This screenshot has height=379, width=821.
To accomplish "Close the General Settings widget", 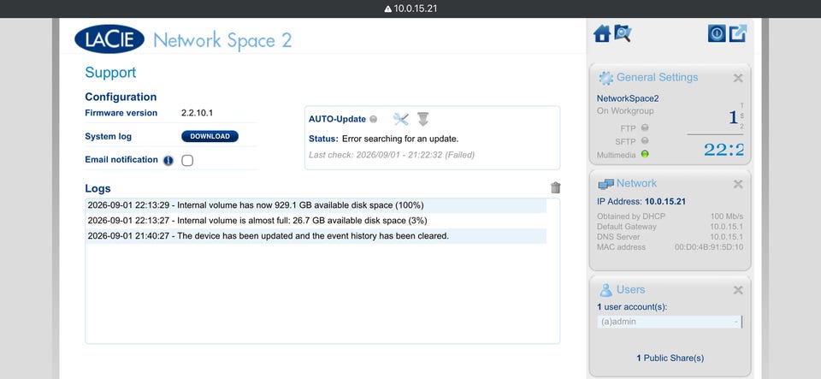I will 738,79.
